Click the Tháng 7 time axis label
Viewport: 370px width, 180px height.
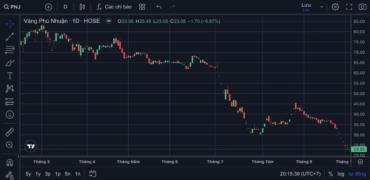pos(215,162)
